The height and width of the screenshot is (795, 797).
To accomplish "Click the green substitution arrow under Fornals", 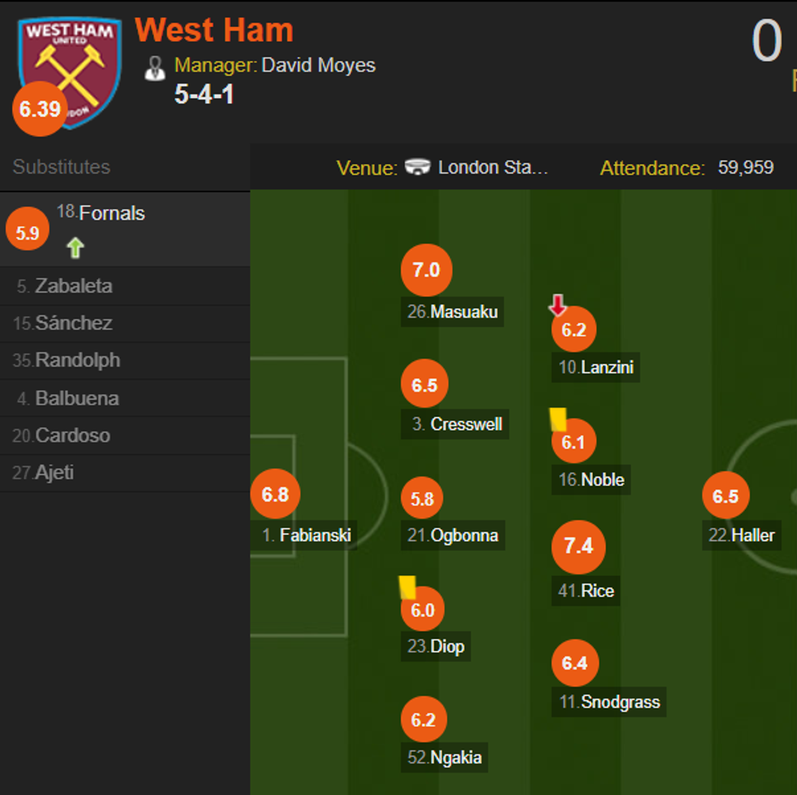I will click(76, 247).
